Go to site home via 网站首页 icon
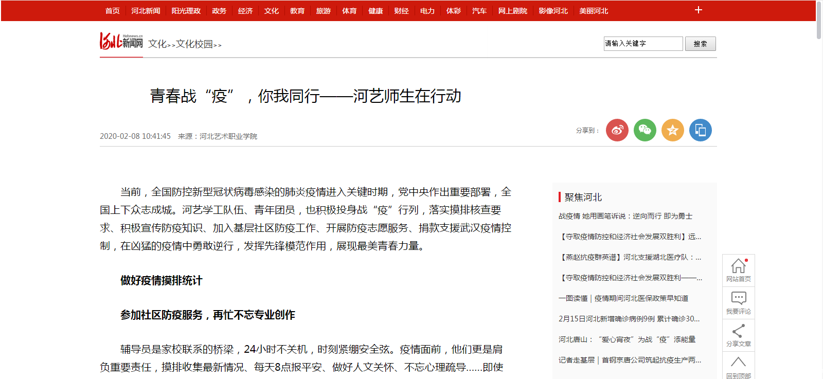This screenshot has width=823, height=379. pos(738,270)
